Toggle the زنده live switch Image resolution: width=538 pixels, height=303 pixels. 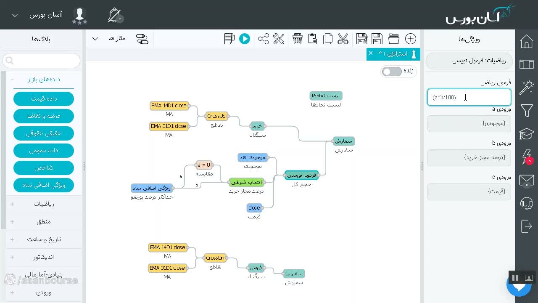point(392,71)
